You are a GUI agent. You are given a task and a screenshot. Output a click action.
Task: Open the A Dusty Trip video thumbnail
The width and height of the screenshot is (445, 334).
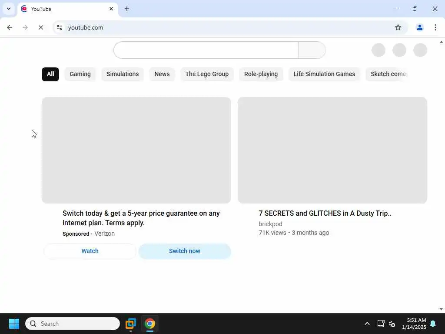(332, 150)
